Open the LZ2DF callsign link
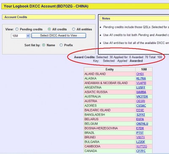Screen dimensions: 169x154 coord(141,142)
